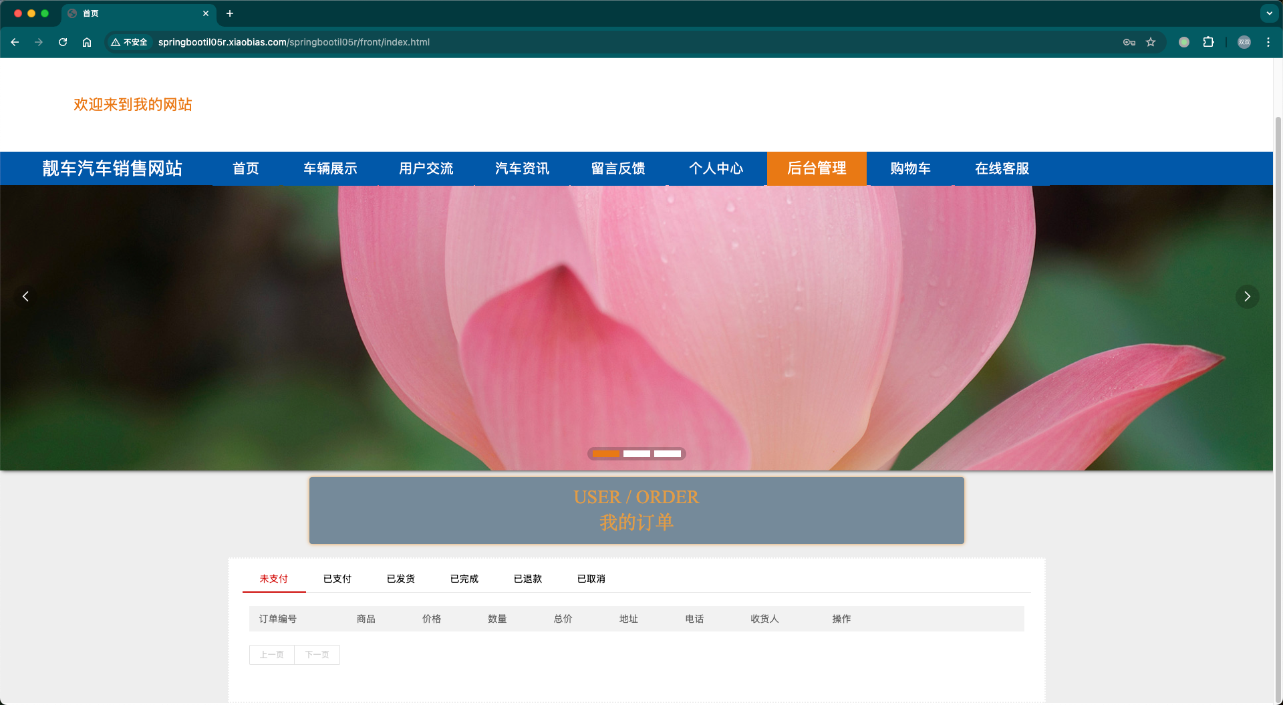Click the 订单编号 column header

[278, 619]
